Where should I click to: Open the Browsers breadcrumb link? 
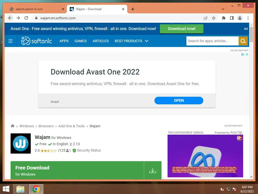pos(46,126)
